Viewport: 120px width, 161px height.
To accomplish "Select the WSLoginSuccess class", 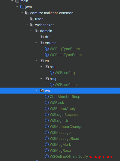I will (64, 114).
